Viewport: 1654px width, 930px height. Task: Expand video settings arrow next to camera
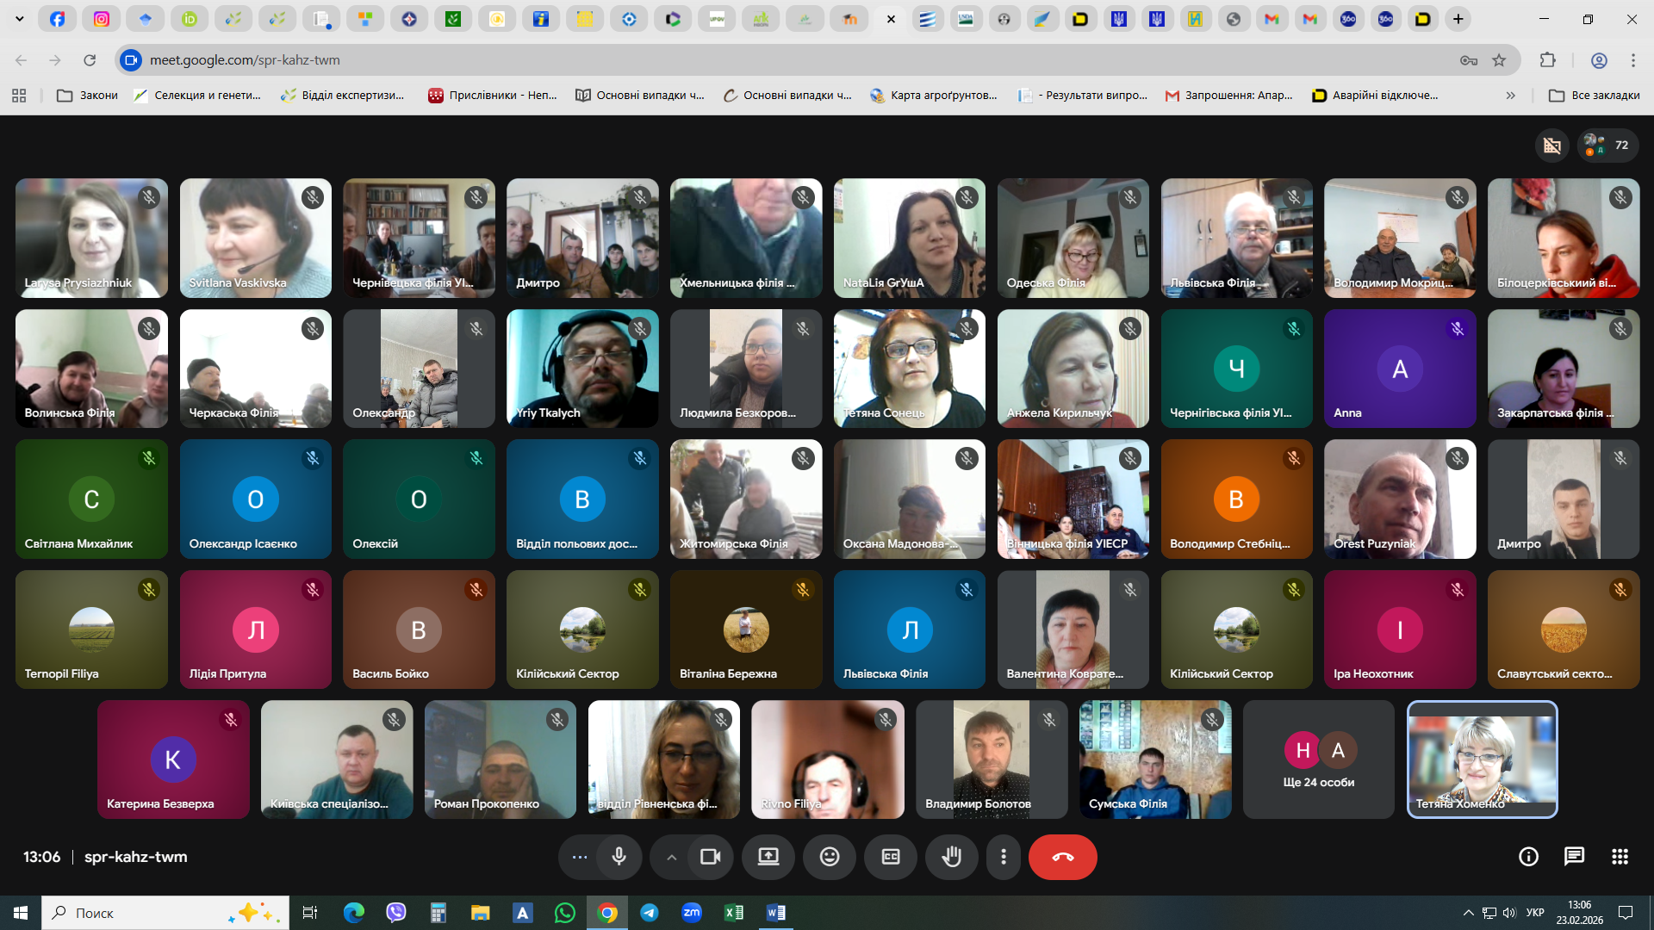point(671,857)
